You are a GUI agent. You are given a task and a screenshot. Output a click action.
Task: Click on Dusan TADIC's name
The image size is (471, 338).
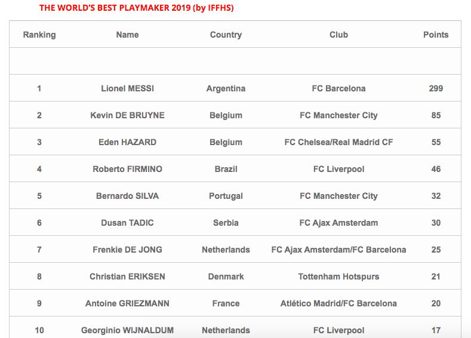click(x=127, y=223)
